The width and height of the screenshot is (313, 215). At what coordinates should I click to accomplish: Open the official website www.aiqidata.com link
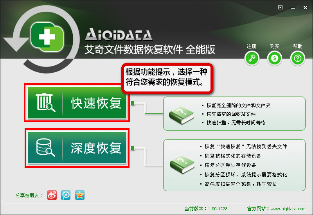[288, 209]
